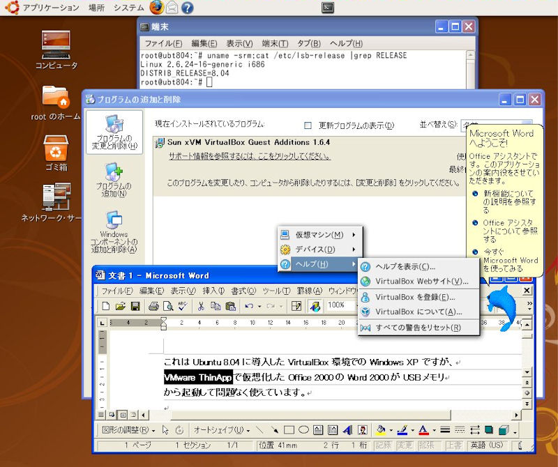Switch to Outline view button
The height and width of the screenshot is (467, 558).
click(133, 415)
